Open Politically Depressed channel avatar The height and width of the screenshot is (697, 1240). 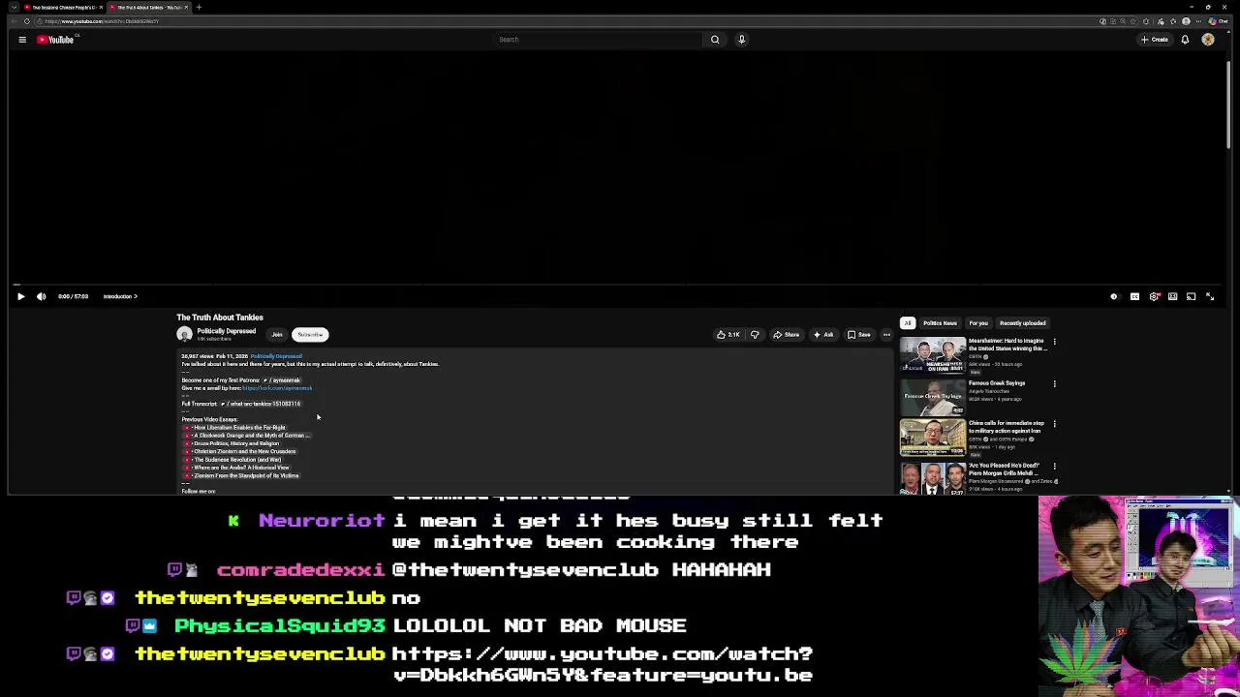tap(184, 334)
